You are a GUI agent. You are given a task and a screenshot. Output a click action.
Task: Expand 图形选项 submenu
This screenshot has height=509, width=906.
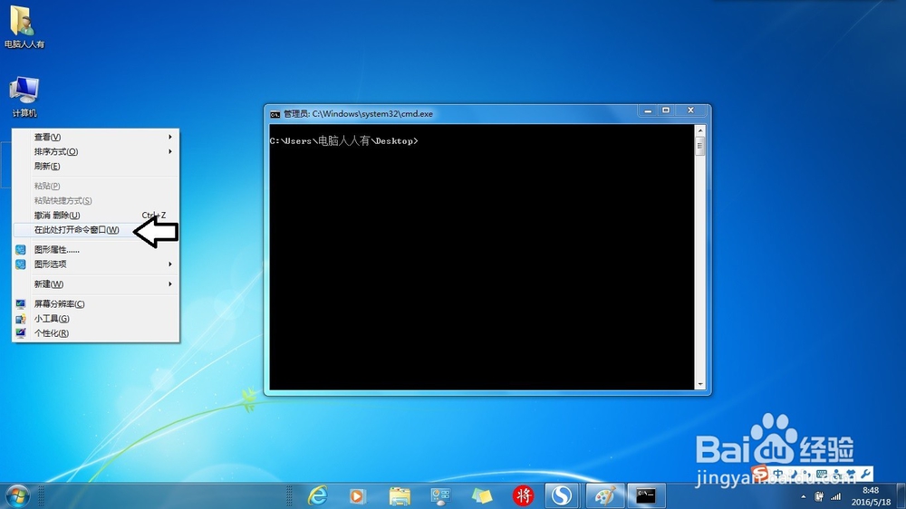(x=96, y=264)
